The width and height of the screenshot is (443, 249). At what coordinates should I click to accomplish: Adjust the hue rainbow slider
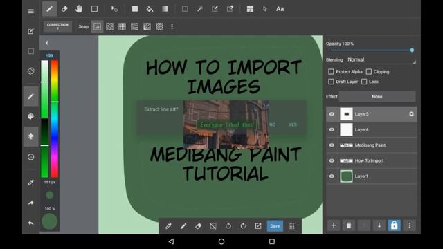[x=55, y=118]
